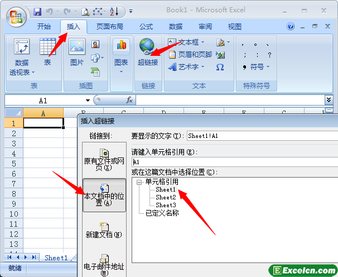This screenshot has height=277, width=338.
Task: Choose 新建文档 link option
Action: pyautogui.click(x=104, y=230)
